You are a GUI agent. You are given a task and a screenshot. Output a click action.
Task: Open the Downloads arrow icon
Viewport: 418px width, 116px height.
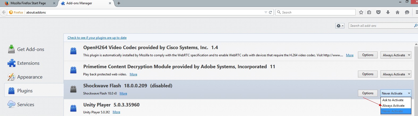click(x=388, y=12)
